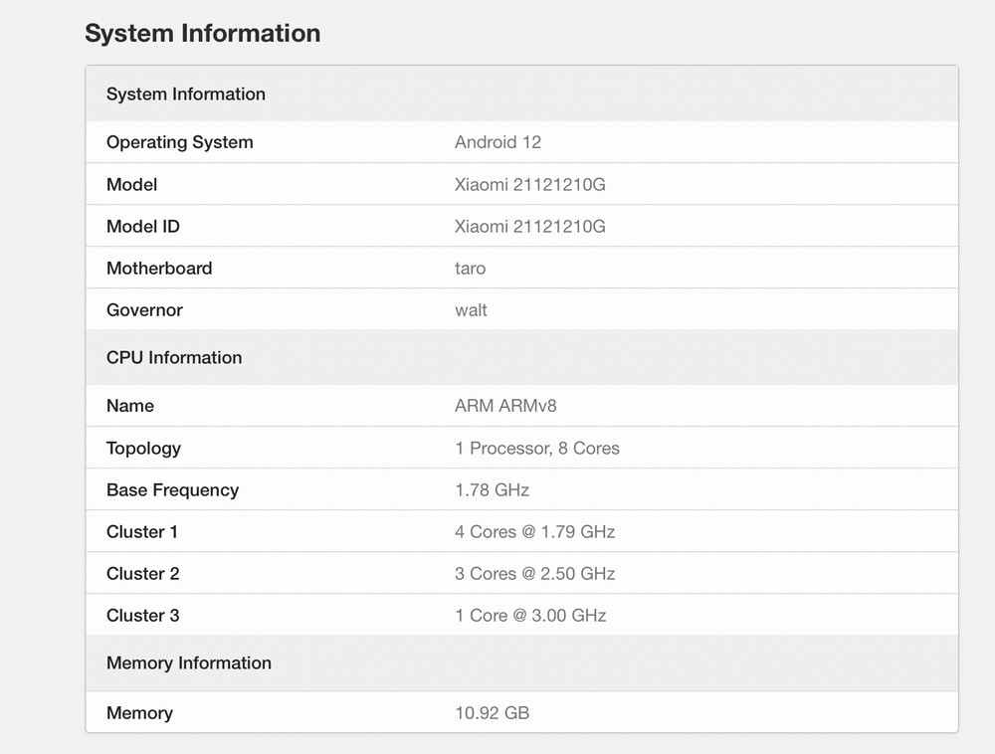The width and height of the screenshot is (995, 754).
Task: Click the Topology label
Action: (x=143, y=449)
